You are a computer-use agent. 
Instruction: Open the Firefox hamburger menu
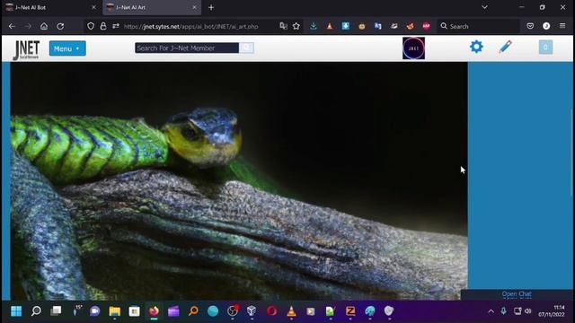pyautogui.click(x=562, y=26)
